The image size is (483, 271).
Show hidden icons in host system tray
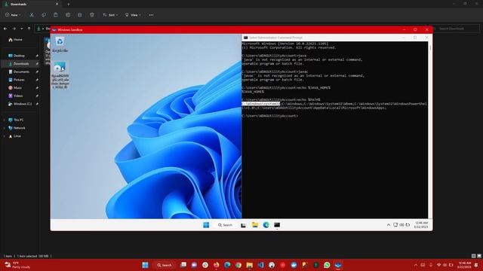click(x=416, y=265)
